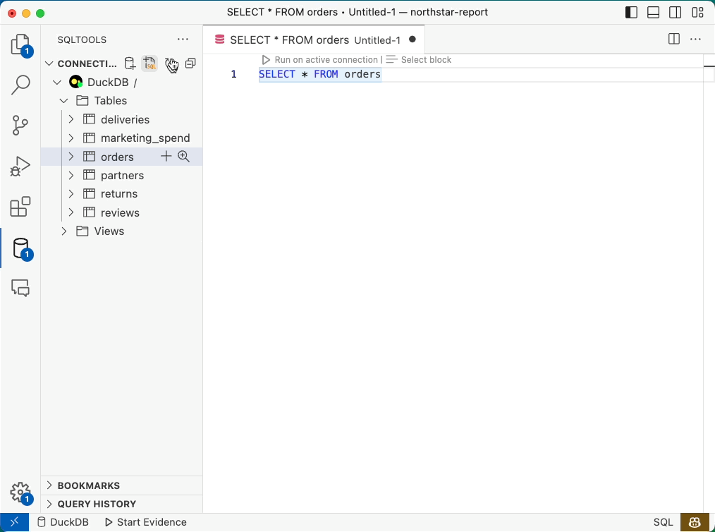Viewport: 715px width, 532px height.
Task: Open the Explorer view in activity bar
Action: [20, 45]
